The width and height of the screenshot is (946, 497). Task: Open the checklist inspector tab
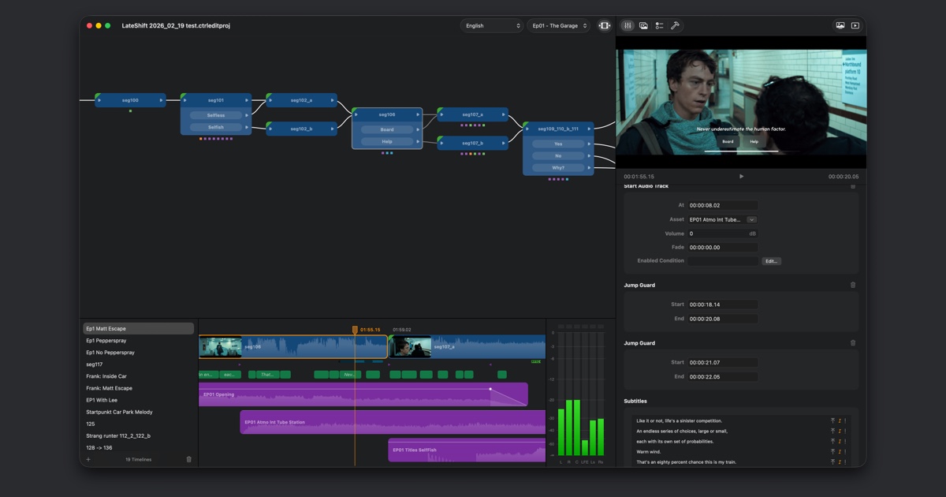(659, 25)
